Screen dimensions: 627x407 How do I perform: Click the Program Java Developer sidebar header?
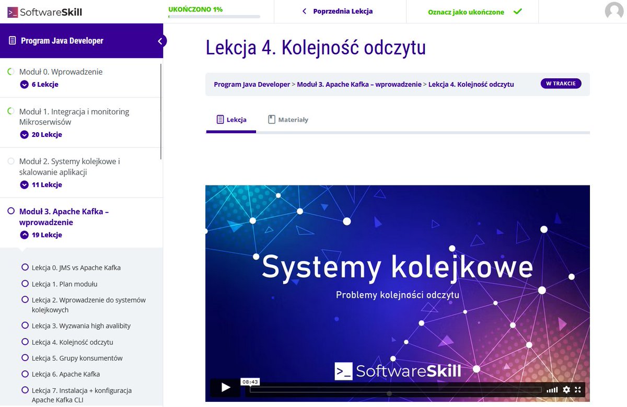pos(82,41)
